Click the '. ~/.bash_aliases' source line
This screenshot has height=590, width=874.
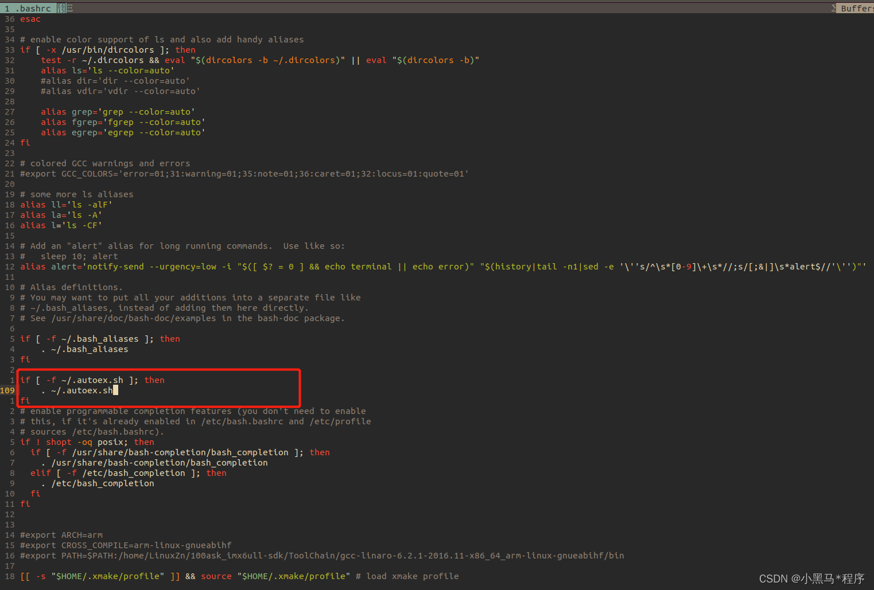(x=84, y=349)
